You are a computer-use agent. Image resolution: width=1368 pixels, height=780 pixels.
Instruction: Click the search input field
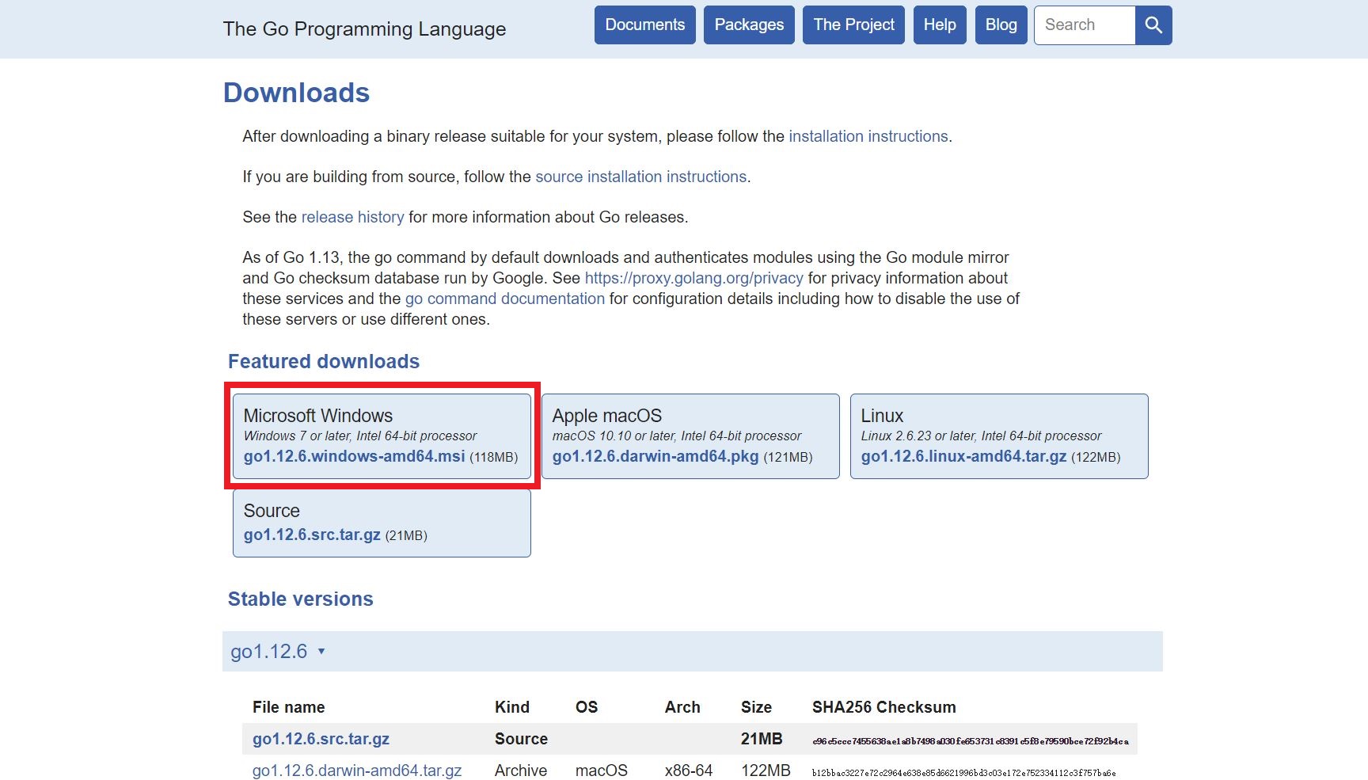pyautogui.click(x=1084, y=25)
